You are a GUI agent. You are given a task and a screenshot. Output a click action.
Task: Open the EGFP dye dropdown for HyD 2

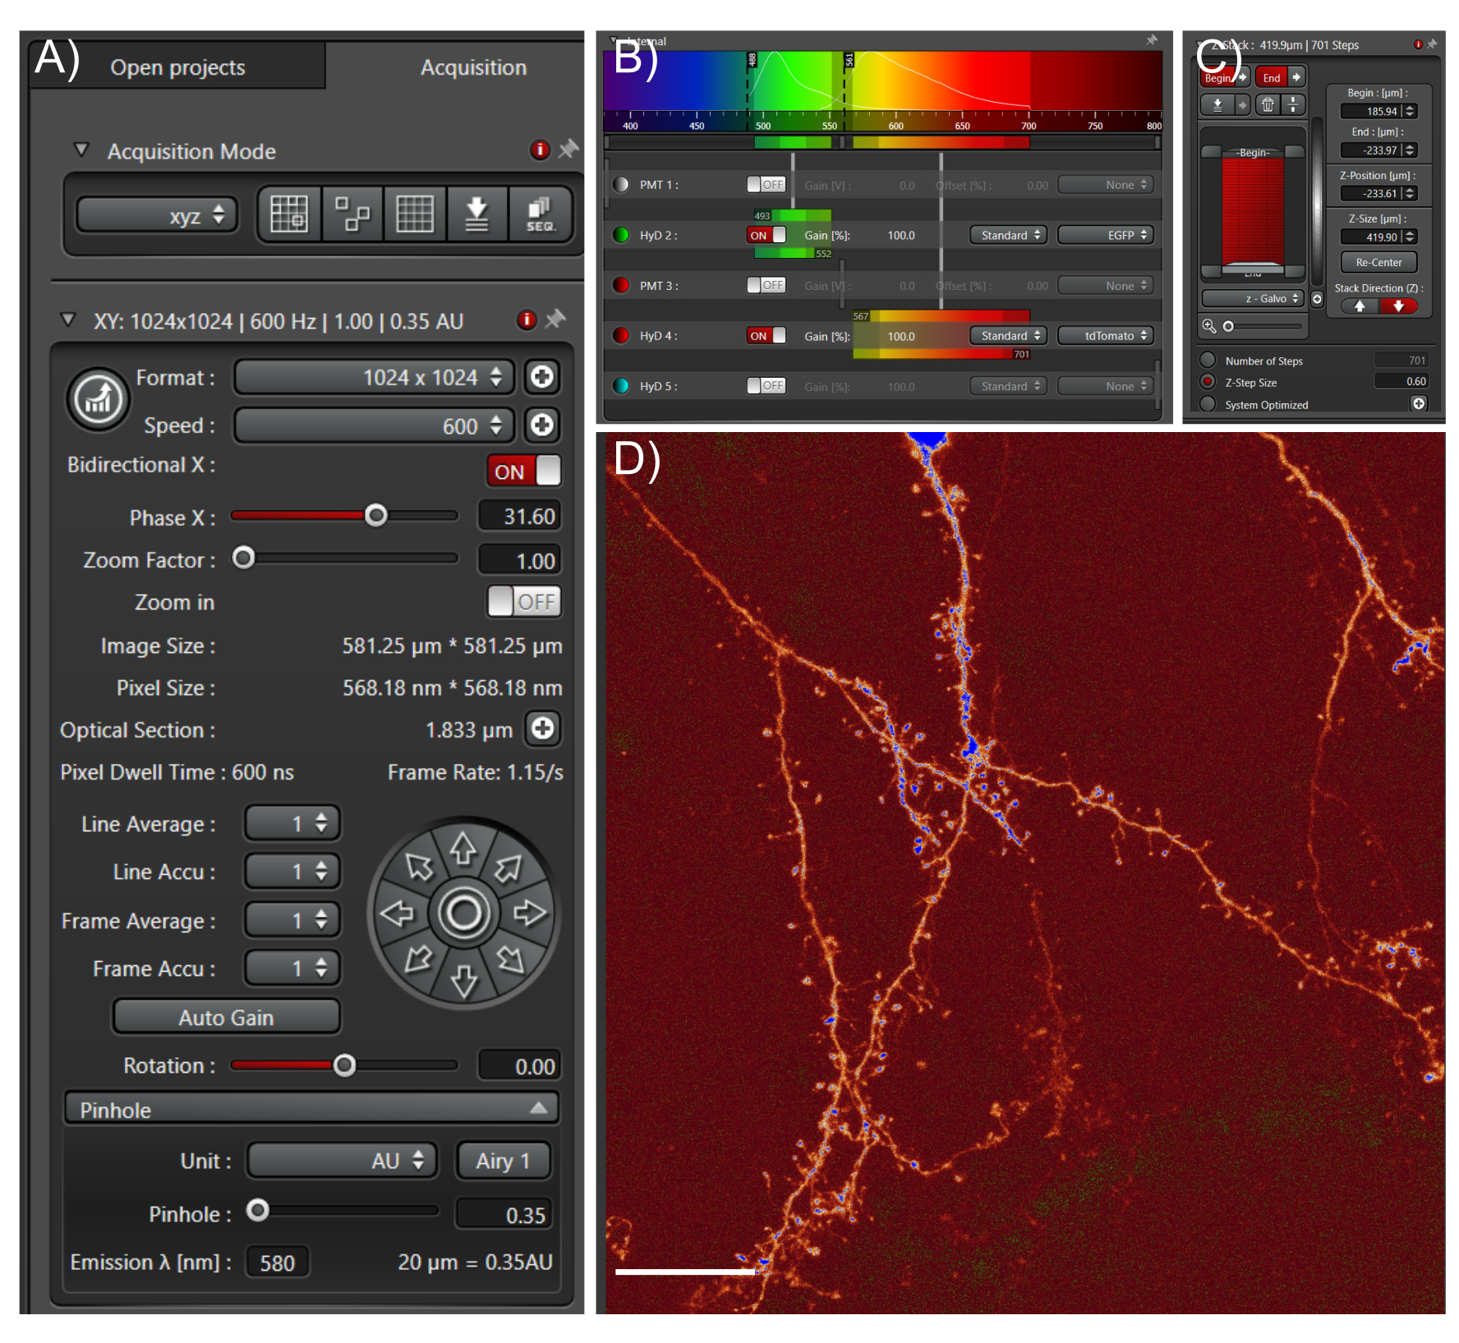(1105, 236)
